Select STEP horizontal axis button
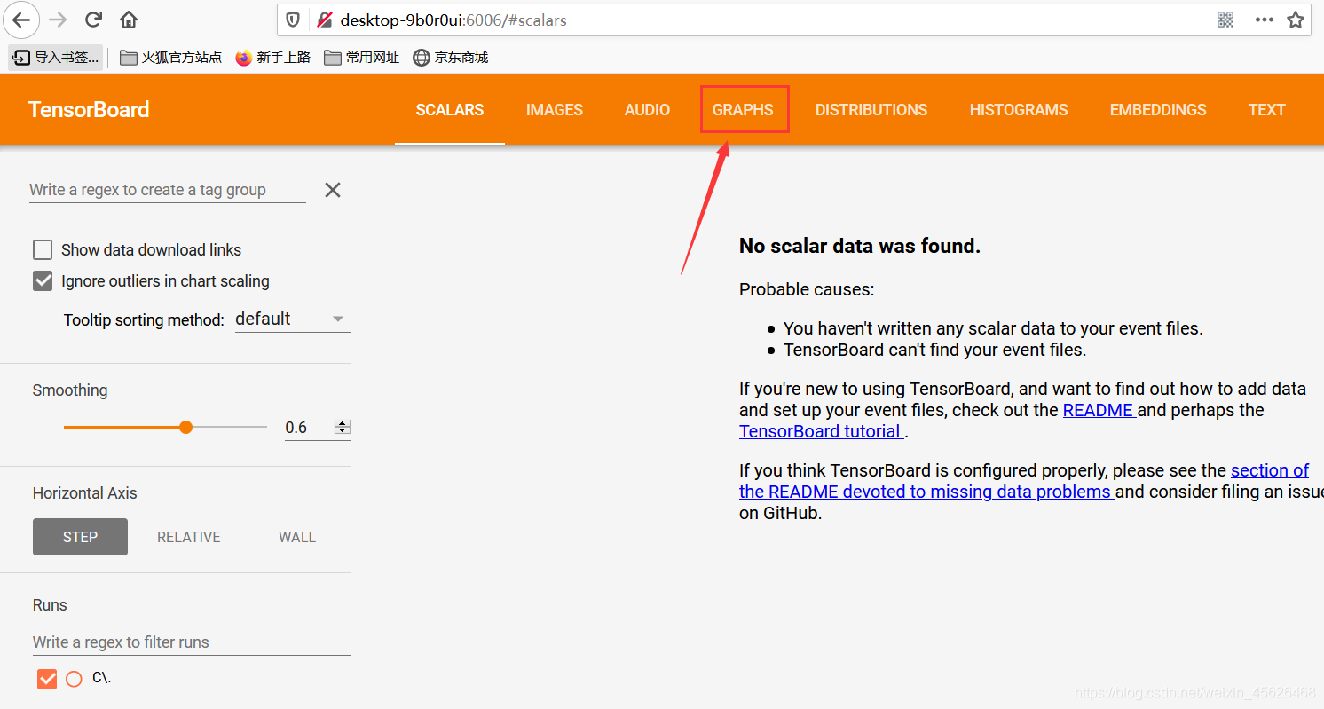This screenshot has width=1324, height=709. 80,537
